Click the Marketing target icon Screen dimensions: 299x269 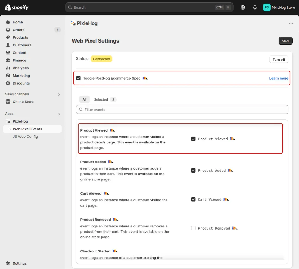coord(8,76)
